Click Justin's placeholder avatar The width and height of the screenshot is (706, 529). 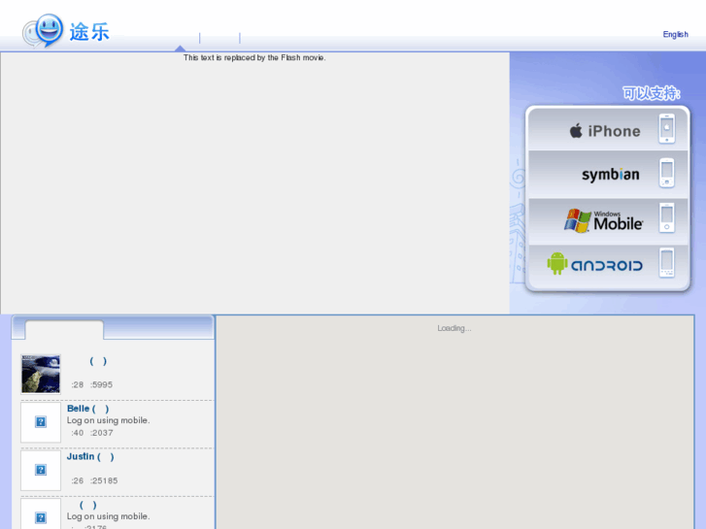click(41, 470)
